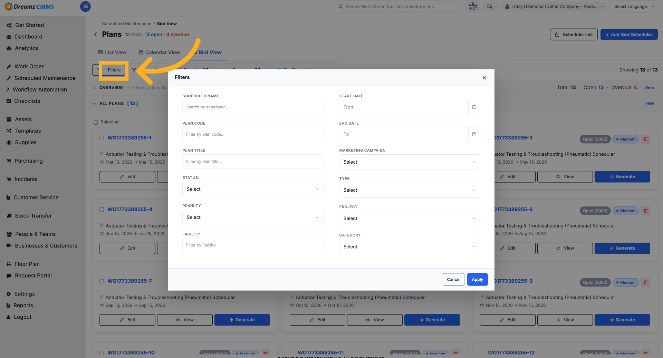Open the Type select dropdown

coord(410,190)
